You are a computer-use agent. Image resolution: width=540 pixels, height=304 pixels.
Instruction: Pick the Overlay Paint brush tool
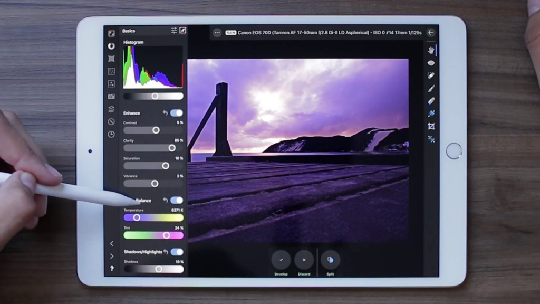pos(431,88)
